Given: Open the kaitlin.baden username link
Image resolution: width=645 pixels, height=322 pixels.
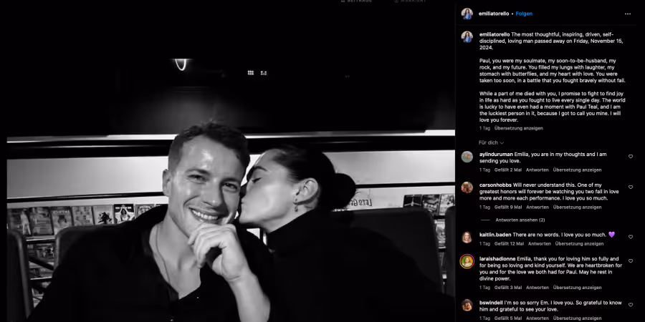Looking at the screenshot, I should point(495,235).
